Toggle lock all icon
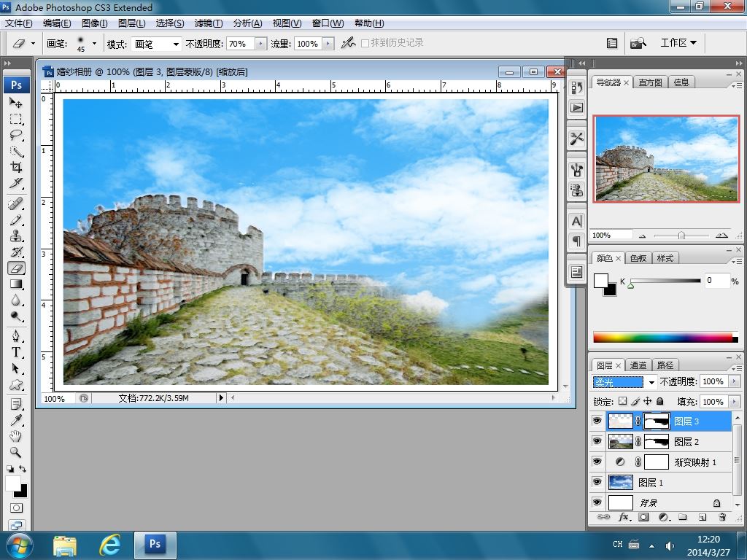 pyautogui.click(x=659, y=402)
